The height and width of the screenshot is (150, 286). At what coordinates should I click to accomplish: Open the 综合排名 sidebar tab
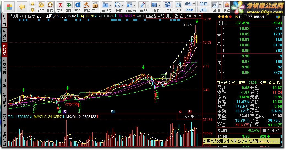pos(4,101)
